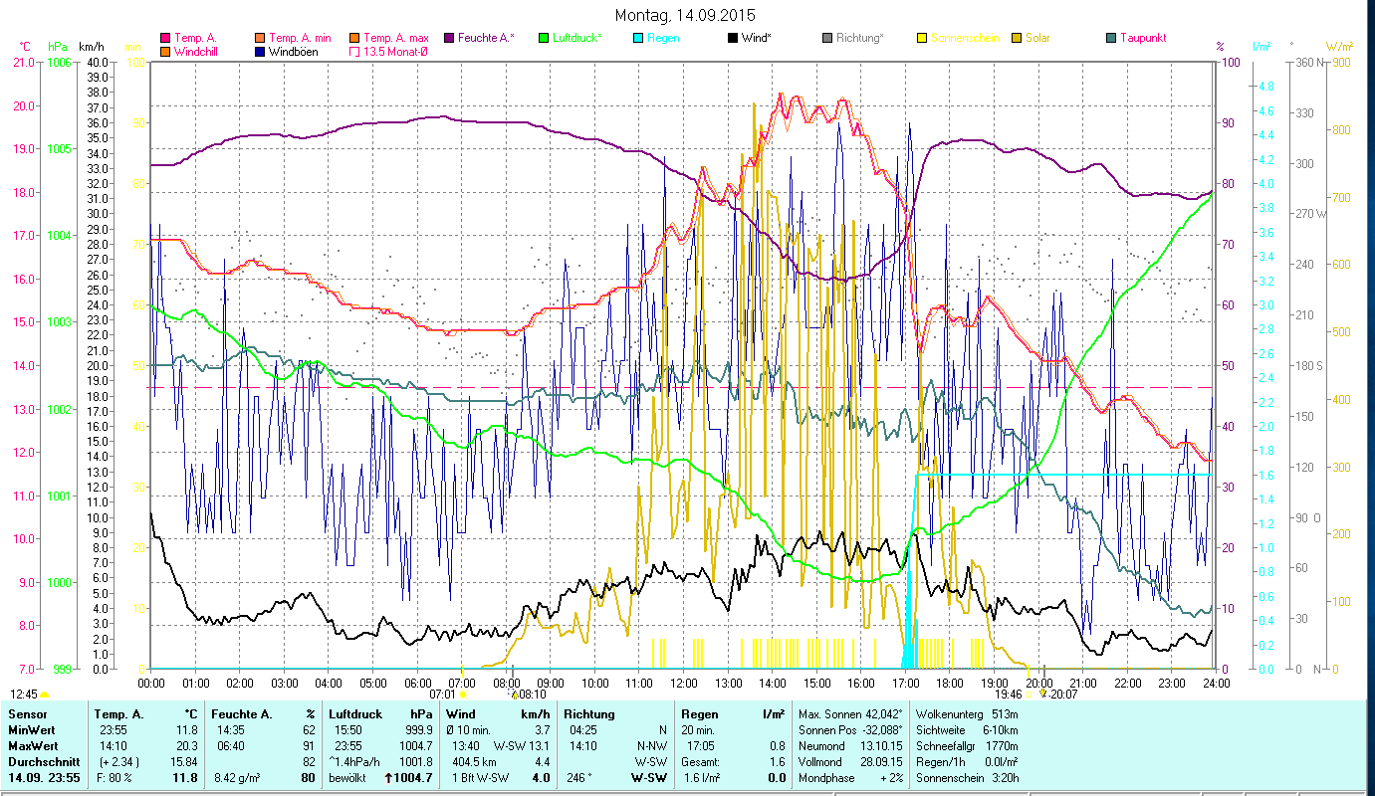Click the Gesamt: rain total label
The height and width of the screenshot is (796, 1375).
[699, 761]
